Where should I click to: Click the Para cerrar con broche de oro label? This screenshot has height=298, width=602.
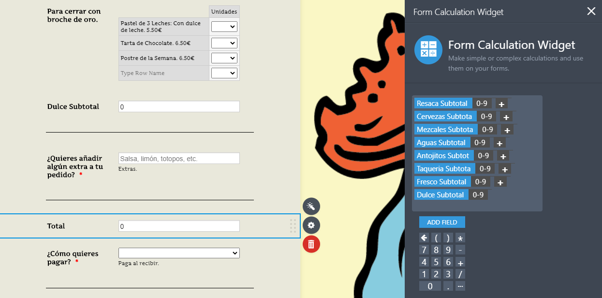[x=74, y=15]
